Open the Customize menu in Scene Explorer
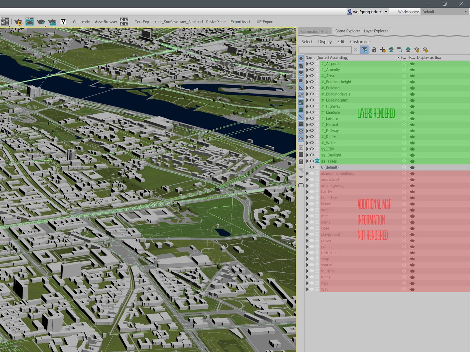Image resolution: width=470 pixels, height=352 pixels. pos(360,42)
